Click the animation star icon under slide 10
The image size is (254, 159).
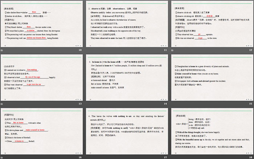tap(2, 50)
